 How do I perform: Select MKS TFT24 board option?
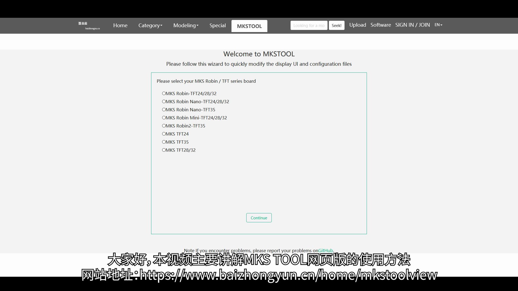[163, 134]
